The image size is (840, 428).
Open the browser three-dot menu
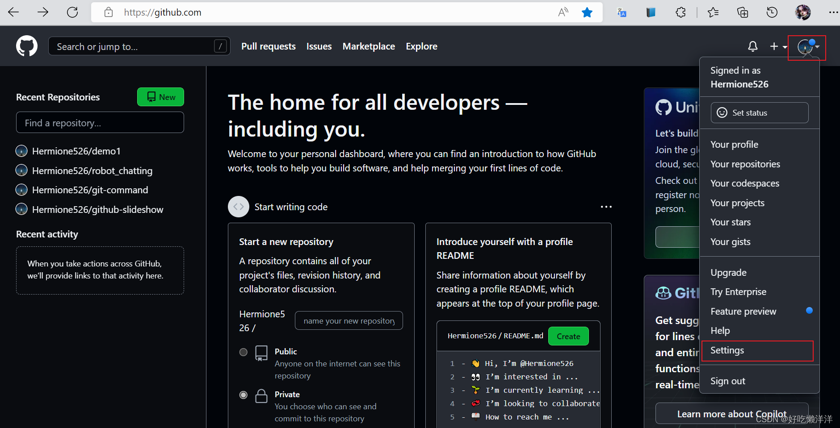(x=833, y=12)
